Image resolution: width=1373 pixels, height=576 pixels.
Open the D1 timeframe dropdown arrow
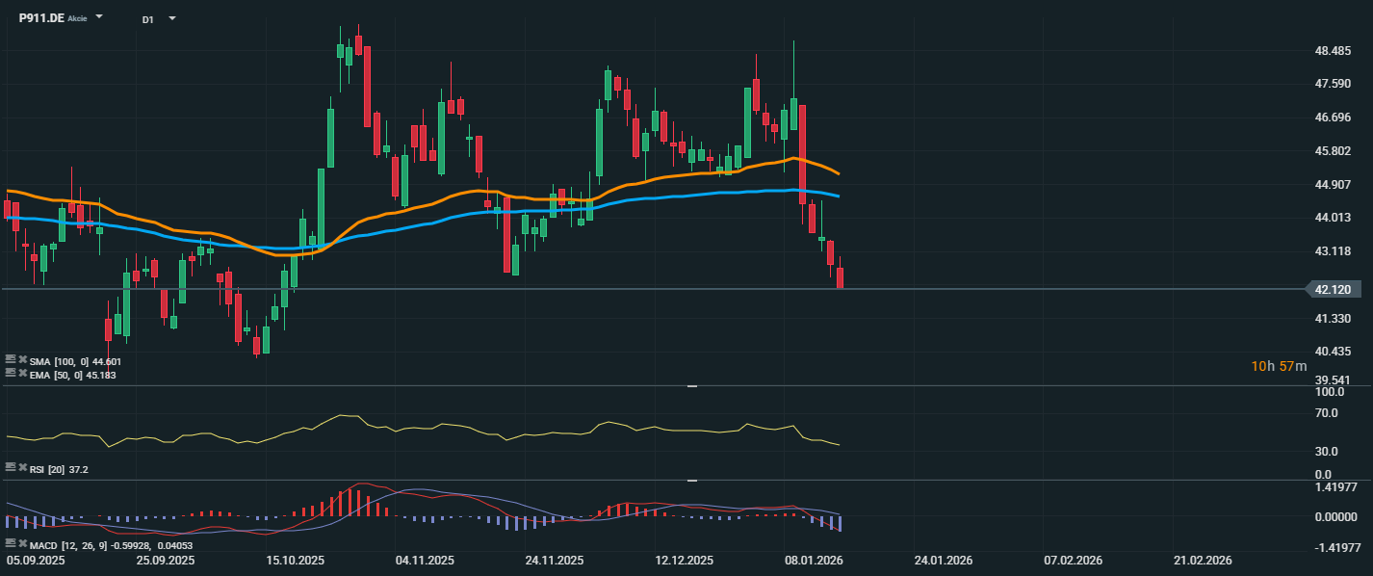pyautogui.click(x=172, y=18)
